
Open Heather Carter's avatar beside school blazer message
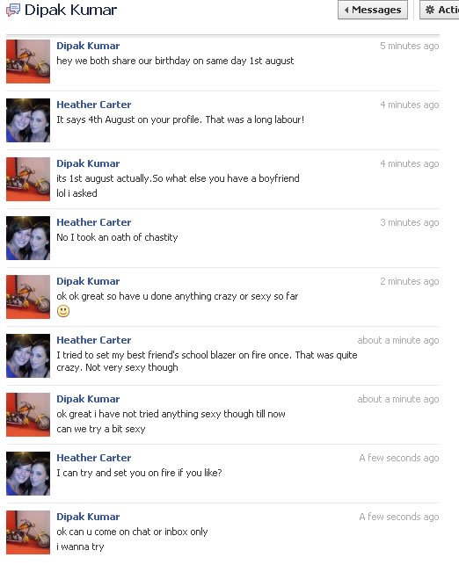(x=28, y=356)
